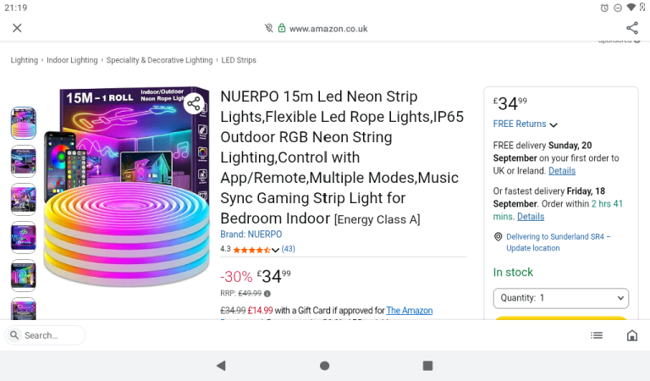The image size is (650, 381).
Task: Open the (43) customer reviews link
Action: [288, 249]
